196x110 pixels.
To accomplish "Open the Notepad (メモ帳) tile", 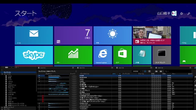I will click(x=142, y=55).
